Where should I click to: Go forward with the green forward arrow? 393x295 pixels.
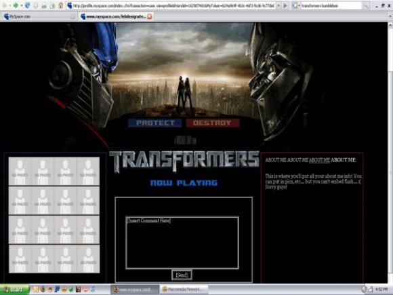pos(16,5)
